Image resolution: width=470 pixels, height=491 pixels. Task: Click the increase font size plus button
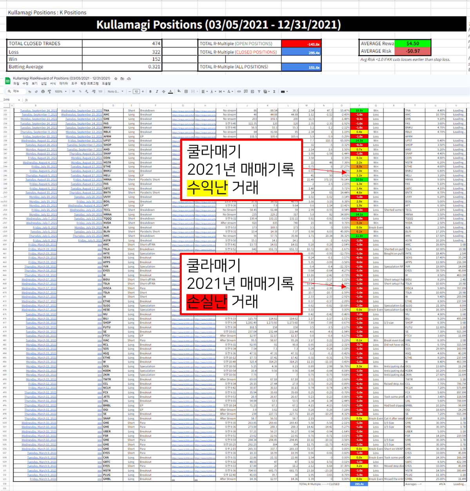click(x=143, y=92)
